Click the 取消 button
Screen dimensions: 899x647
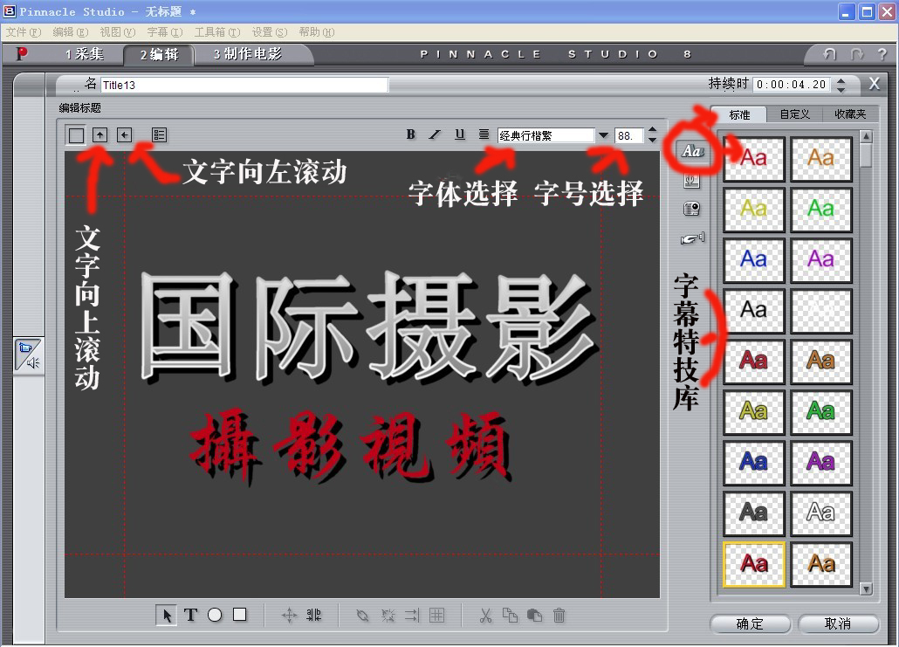837,623
